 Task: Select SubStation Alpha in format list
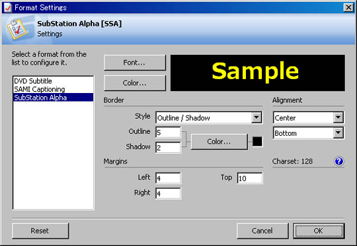[53, 98]
